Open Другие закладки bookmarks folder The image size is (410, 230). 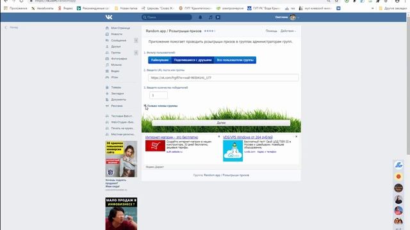[x=393, y=8]
